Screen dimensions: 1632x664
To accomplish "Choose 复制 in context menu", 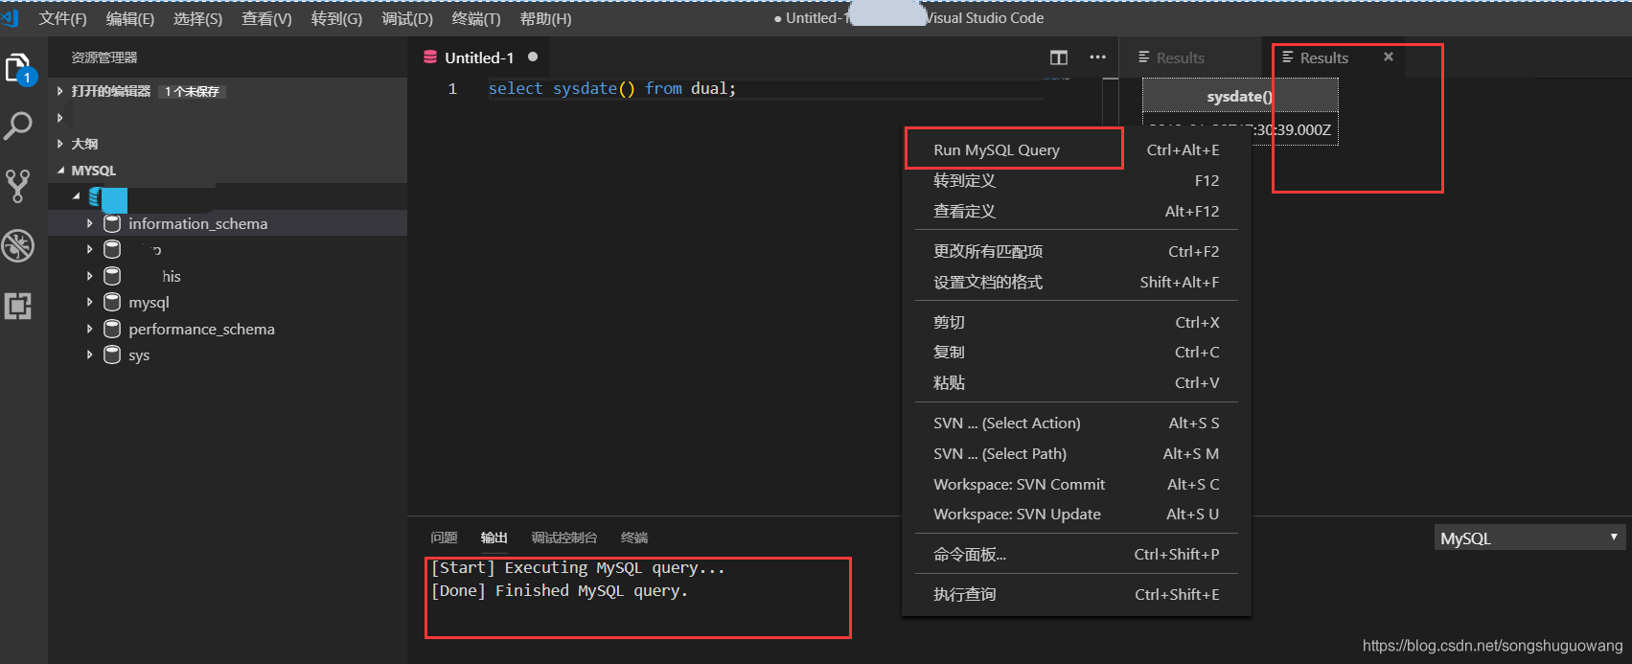I will (1076, 352).
